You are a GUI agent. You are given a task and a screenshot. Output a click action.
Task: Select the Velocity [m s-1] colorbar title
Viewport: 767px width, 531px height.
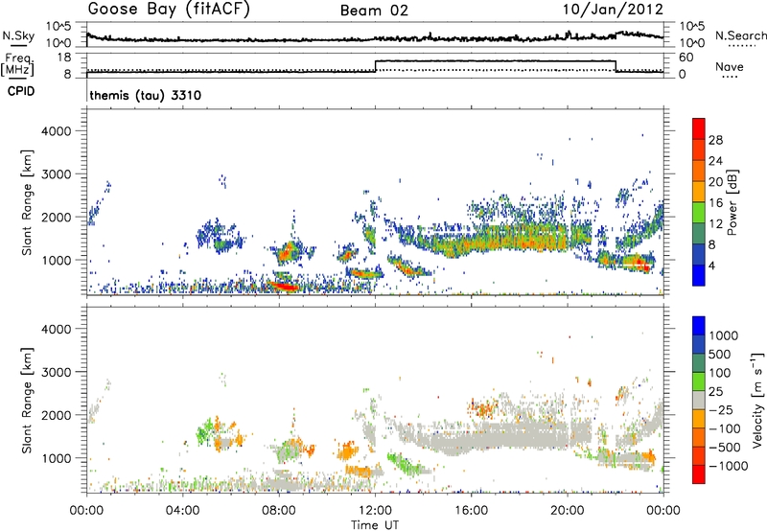(x=757, y=400)
